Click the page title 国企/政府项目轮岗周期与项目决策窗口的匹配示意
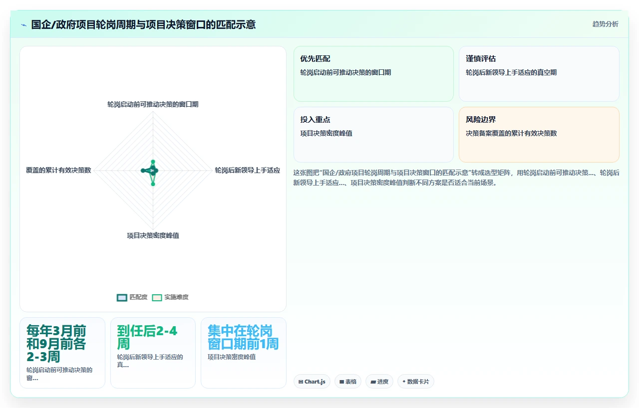The height and width of the screenshot is (408, 639). point(143,24)
